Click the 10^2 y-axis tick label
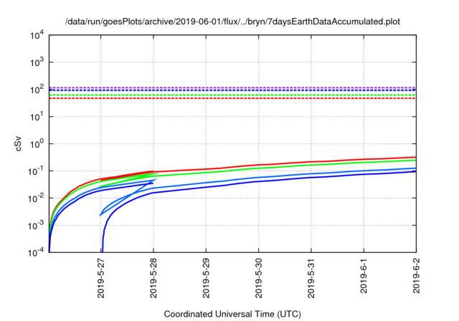Image resolution: width=459 pixels, height=321 pixels. [x=36, y=90]
